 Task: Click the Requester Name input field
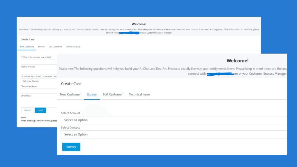(38, 91)
